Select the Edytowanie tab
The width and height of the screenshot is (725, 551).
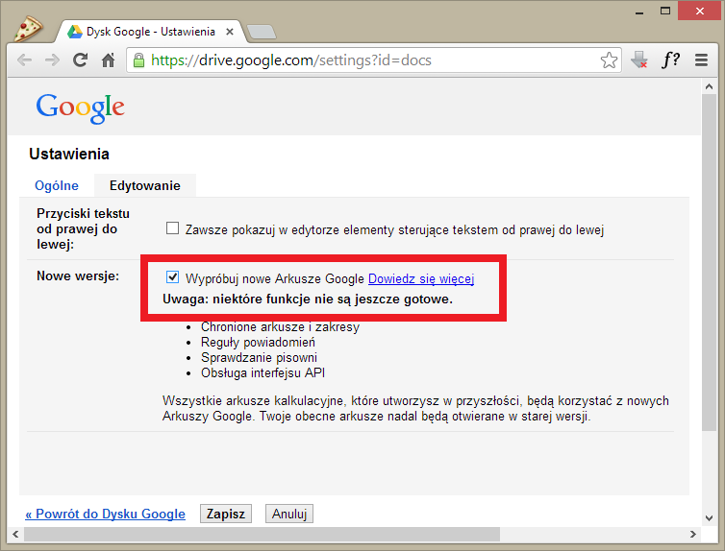pos(145,185)
